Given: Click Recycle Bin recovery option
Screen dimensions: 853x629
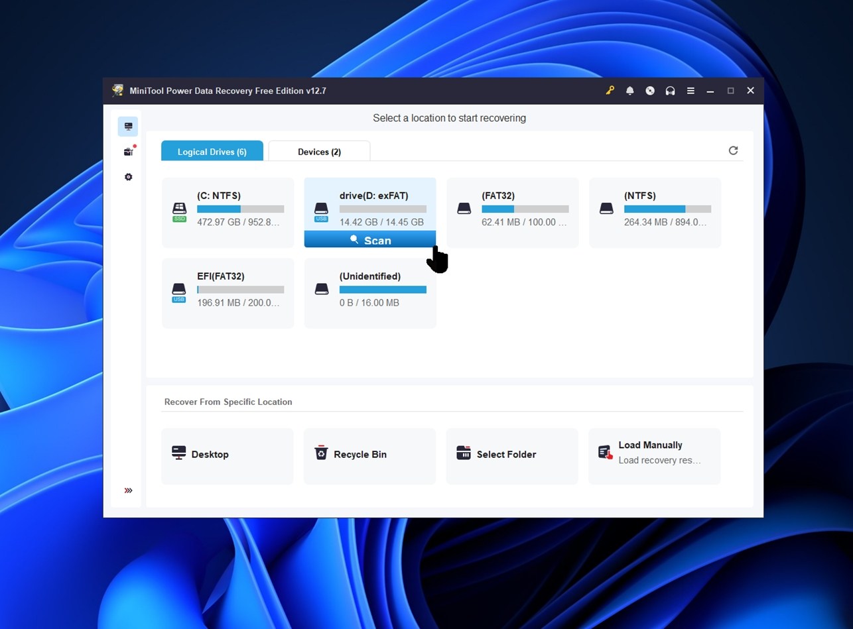Looking at the screenshot, I should [369, 455].
